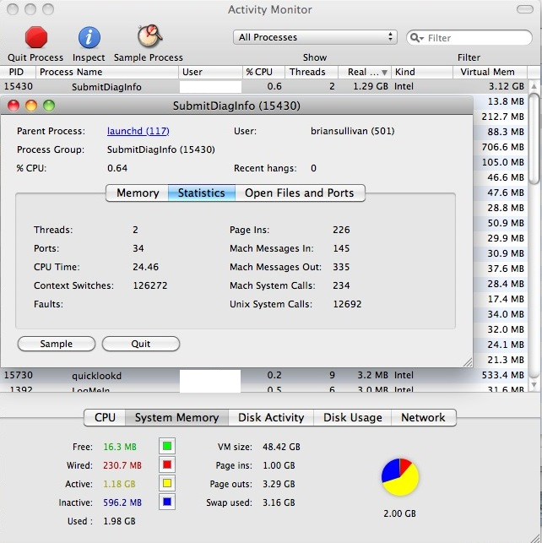Click the Virtual Mem value 533.4 MB
This screenshot has height=543, width=542.
tap(503, 375)
